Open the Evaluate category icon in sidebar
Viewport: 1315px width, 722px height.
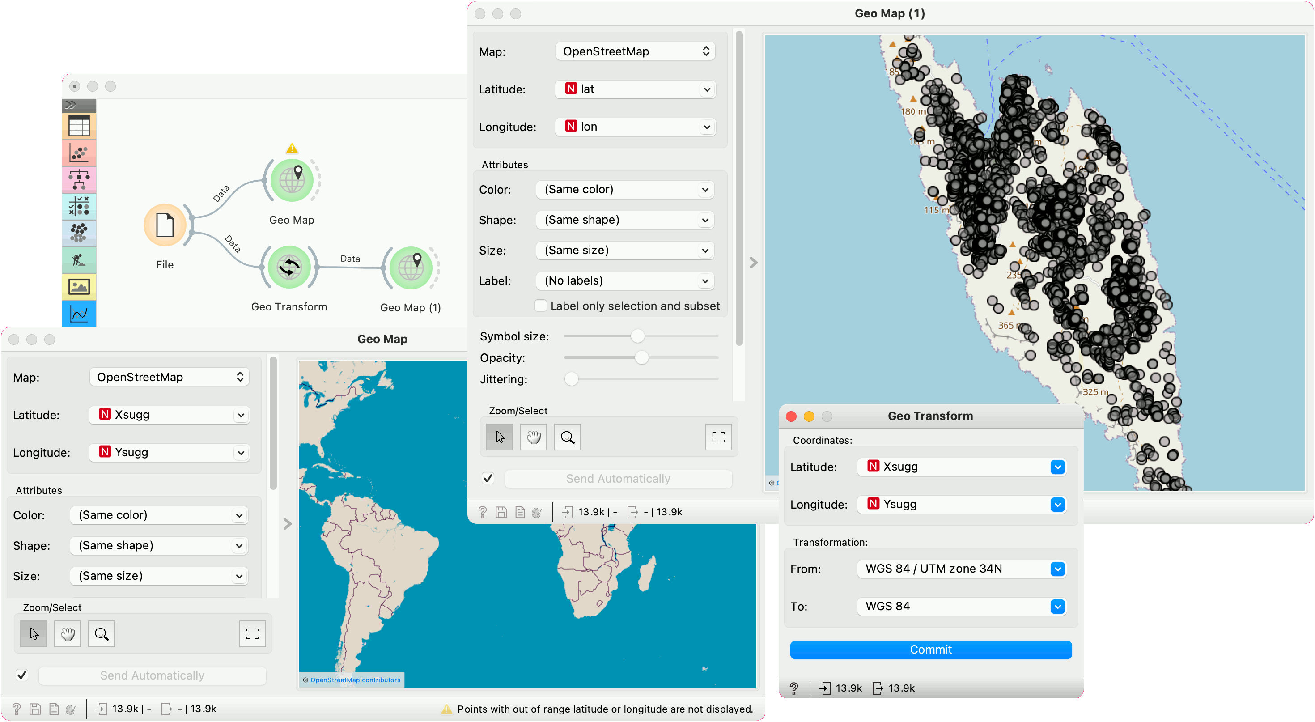pyautogui.click(x=79, y=206)
